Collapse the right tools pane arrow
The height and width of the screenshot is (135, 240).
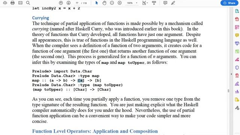point(231,74)
